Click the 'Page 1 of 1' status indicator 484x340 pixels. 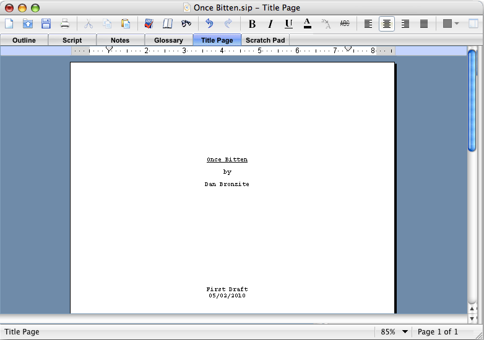(438, 332)
